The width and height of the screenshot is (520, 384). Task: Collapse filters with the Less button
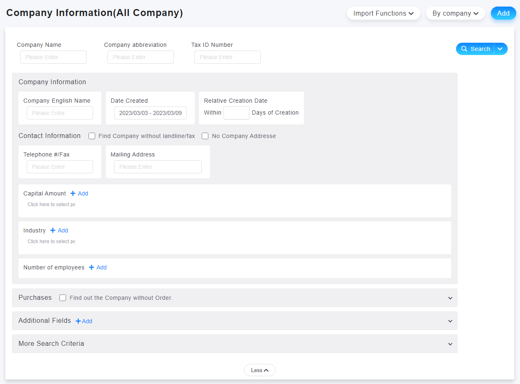(260, 370)
